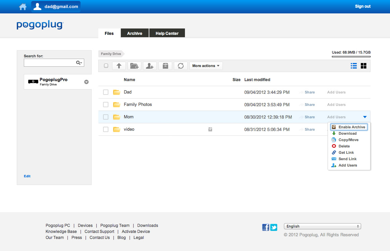
Task: Open Pogoplug Facebook page icon
Action: 265,228
